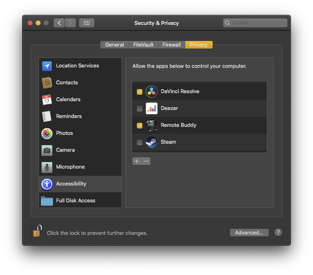This screenshot has width=313, height=275.
Task: Remove an app with the minus button
Action: [146, 161]
